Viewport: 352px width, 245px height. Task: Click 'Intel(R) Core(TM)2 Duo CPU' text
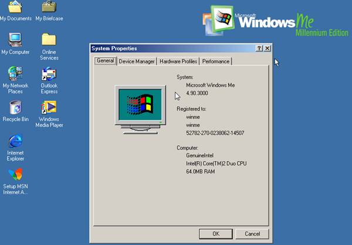[216, 164]
